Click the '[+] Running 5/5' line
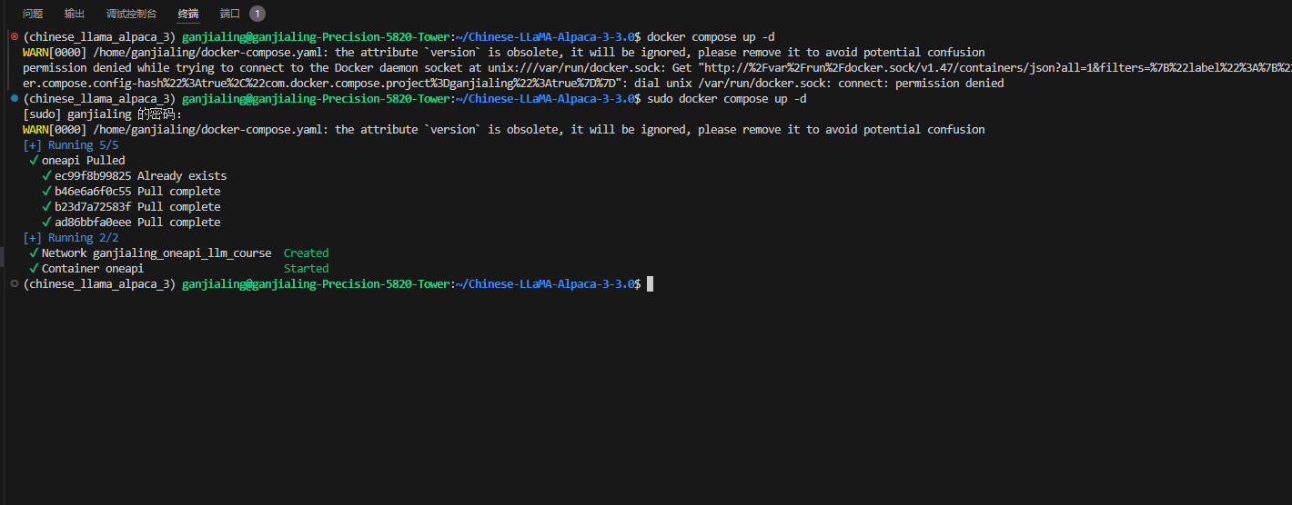Viewport: 1292px width, 505px height. click(70, 145)
